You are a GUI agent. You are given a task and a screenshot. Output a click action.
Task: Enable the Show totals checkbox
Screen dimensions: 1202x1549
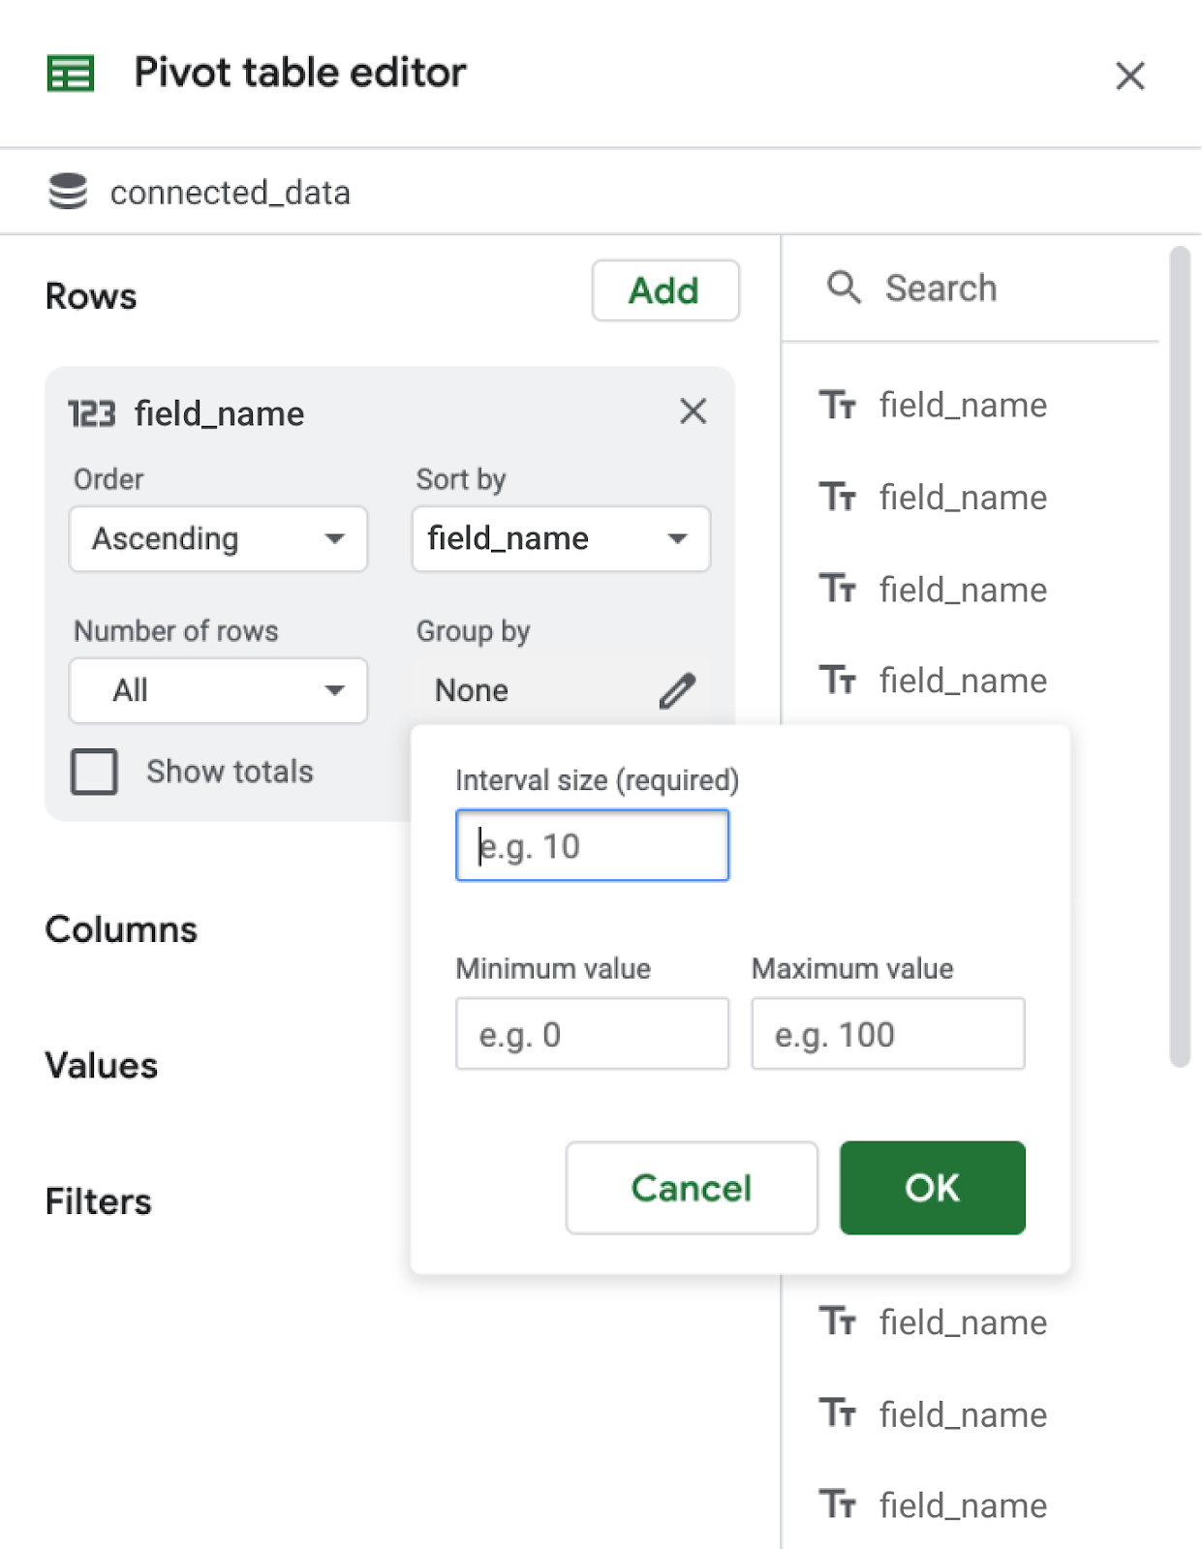pos(95,772)
